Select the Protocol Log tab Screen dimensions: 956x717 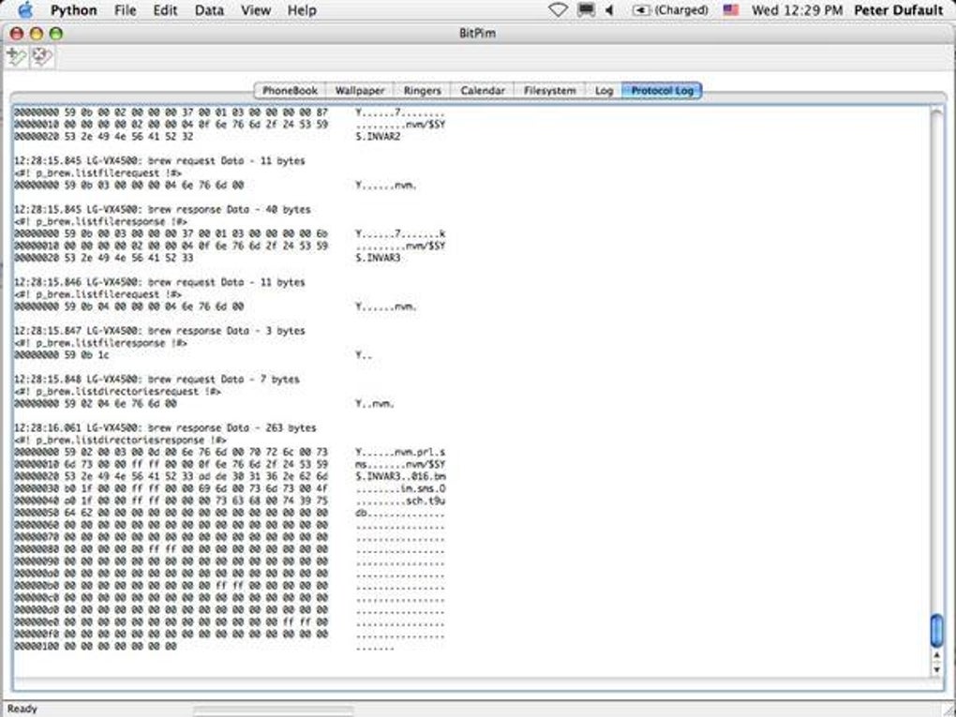click(x=662, y=90)
